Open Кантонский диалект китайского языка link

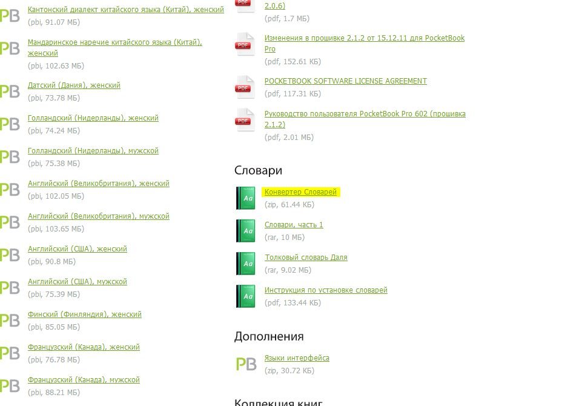point(126,10)
